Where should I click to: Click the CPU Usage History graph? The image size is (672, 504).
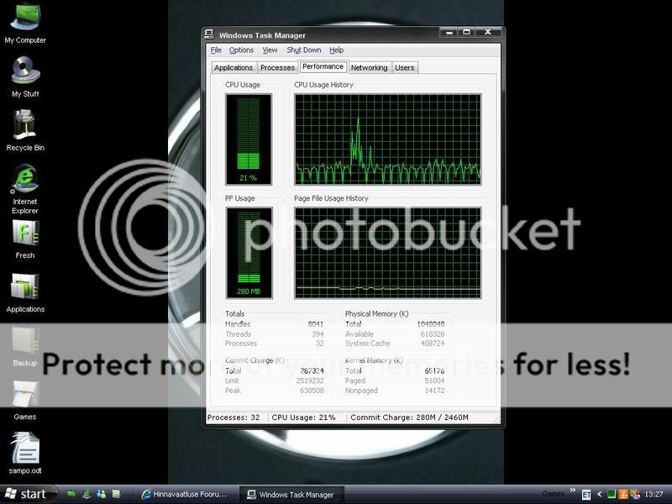388,139
